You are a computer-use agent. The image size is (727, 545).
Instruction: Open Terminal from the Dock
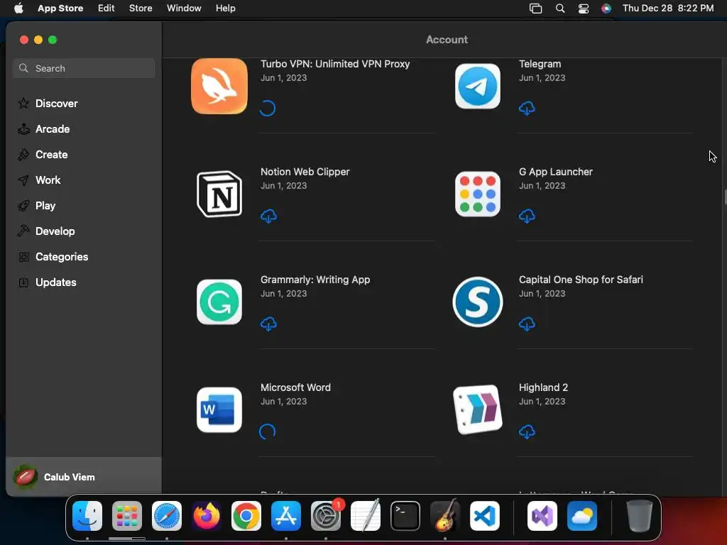click(405, 516)
